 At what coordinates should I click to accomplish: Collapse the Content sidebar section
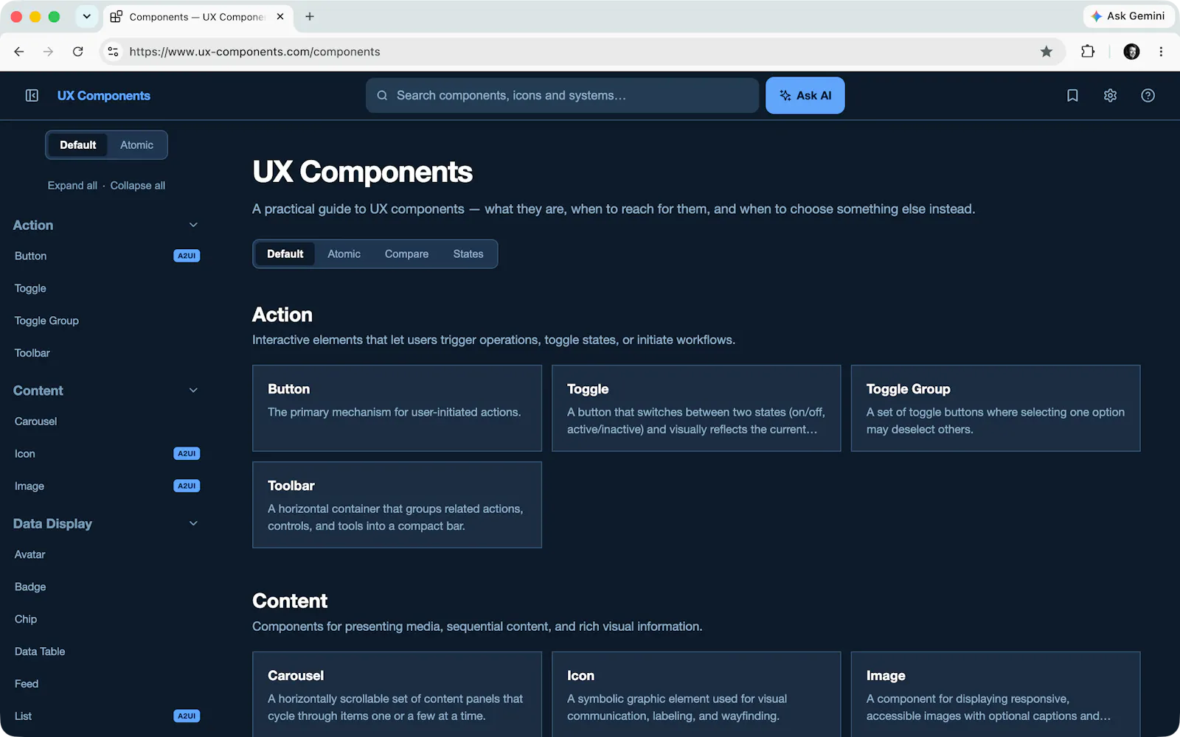pos(193,391)
